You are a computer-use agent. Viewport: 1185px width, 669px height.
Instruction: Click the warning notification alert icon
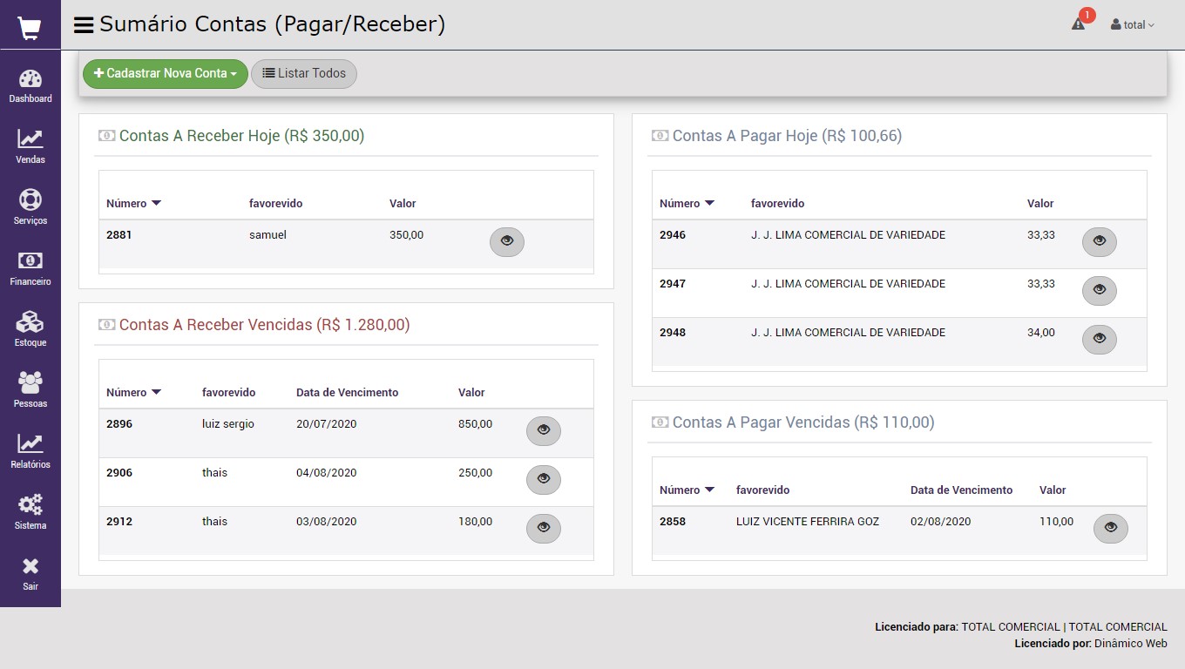(x=1079, y=24)
